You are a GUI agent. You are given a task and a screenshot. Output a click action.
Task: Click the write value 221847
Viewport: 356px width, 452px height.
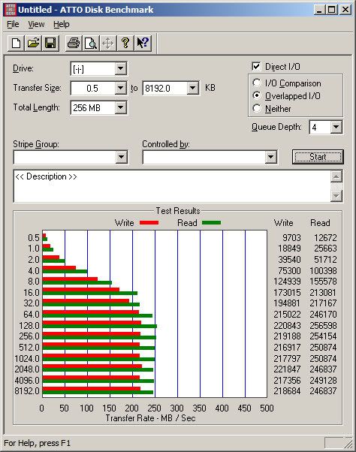click(x=287, y=369)
